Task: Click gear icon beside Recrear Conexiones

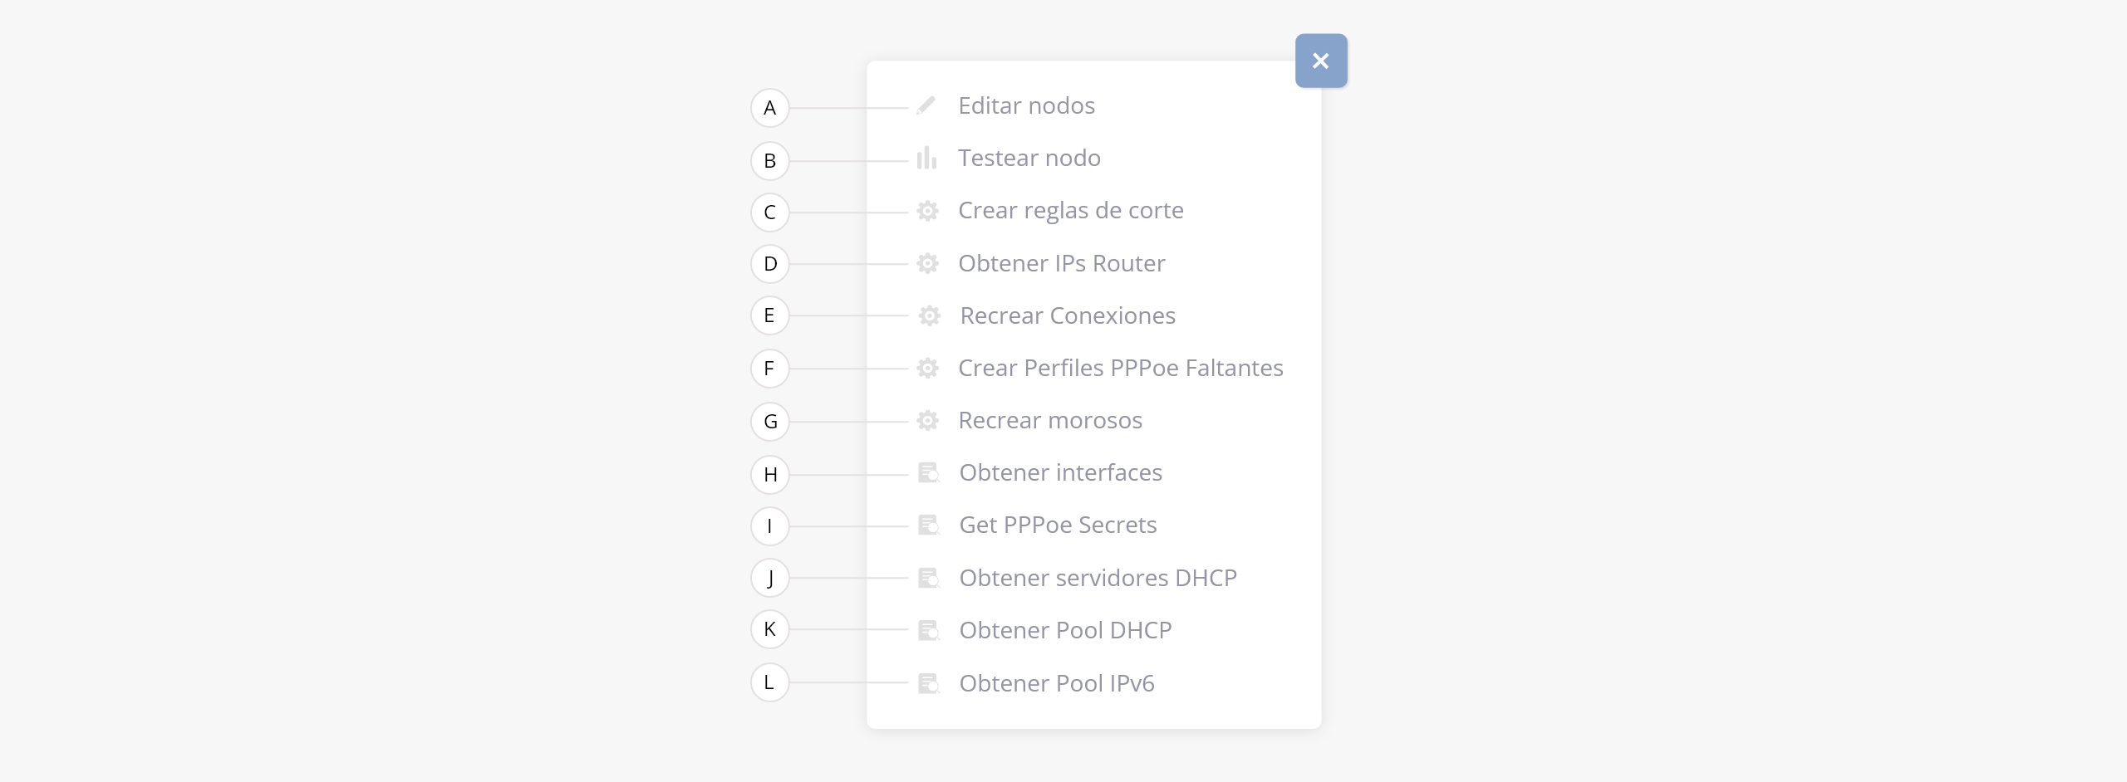Action: [929, 316]
